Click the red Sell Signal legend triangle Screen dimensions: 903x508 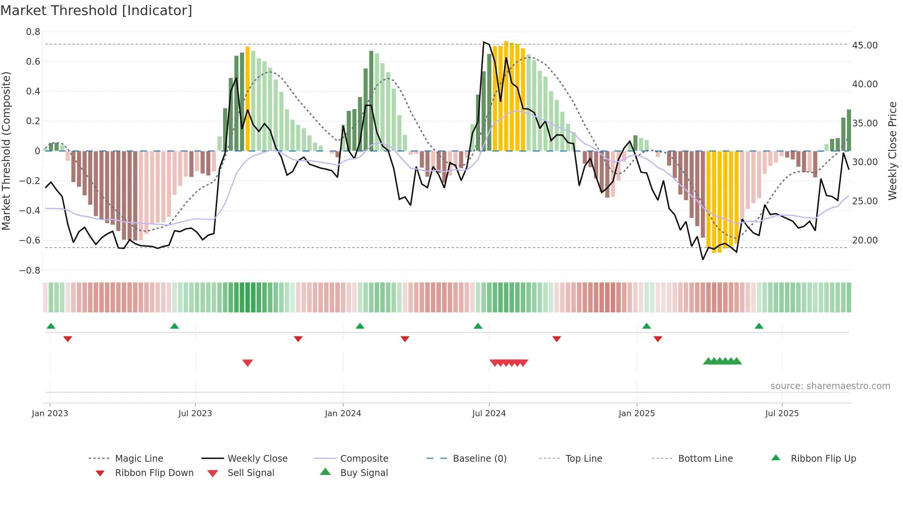(213, 473)
